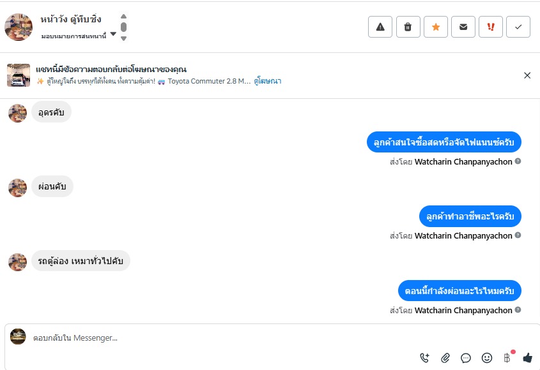This screenshot has height=370, width=540.
Task: Send a thumbs-up like
Action: pyautogui.click(x=527, y=358)
